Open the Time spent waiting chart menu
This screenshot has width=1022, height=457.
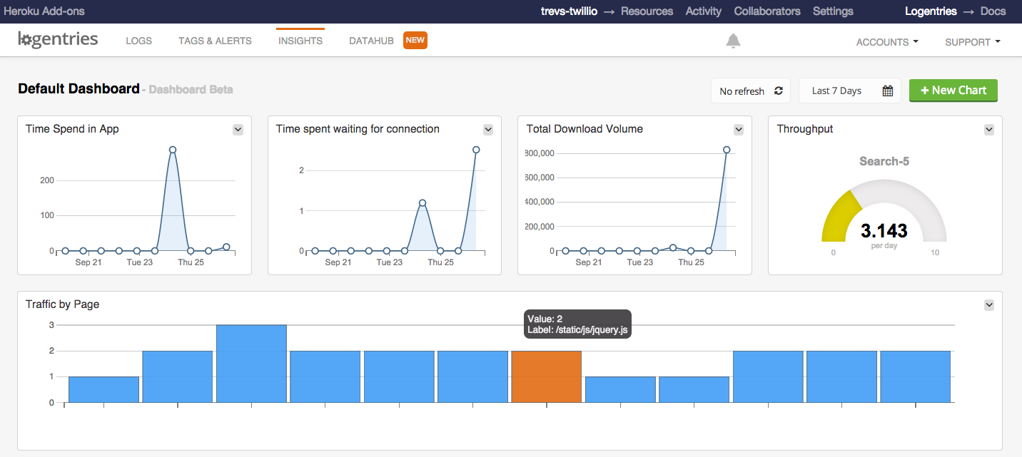(x=488, y=130)
